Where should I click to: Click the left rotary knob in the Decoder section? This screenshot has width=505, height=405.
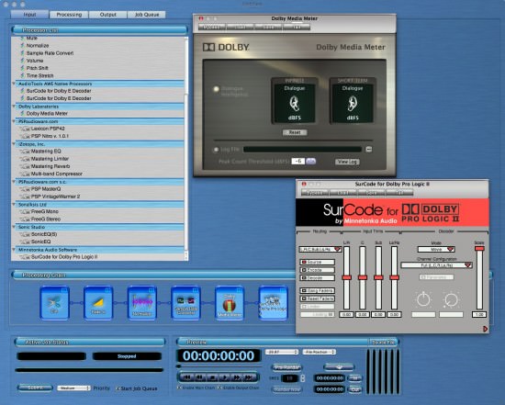423,299
